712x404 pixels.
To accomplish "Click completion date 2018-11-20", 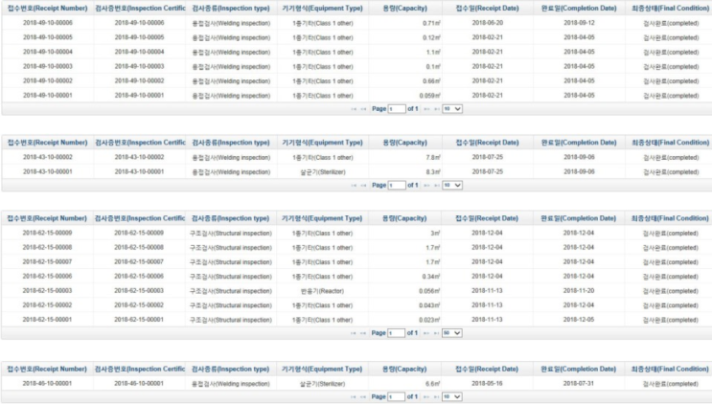I will point(579,291).
